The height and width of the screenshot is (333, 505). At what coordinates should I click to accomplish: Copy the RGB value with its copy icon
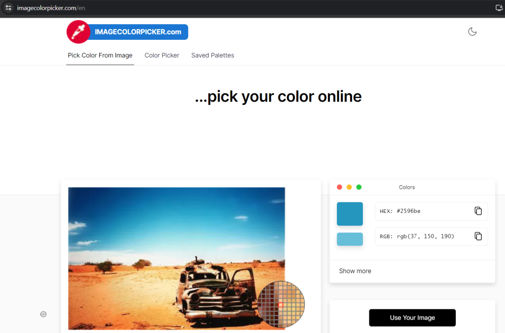coord(478,236)
